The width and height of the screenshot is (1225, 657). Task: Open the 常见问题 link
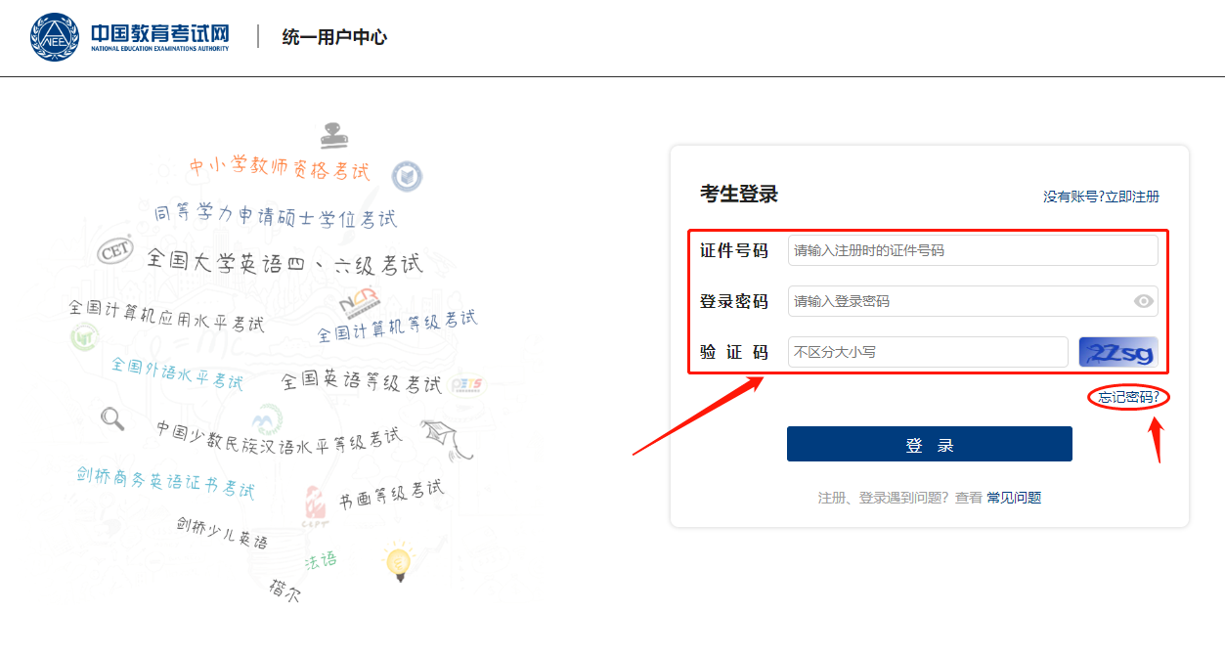[1014, 498]
